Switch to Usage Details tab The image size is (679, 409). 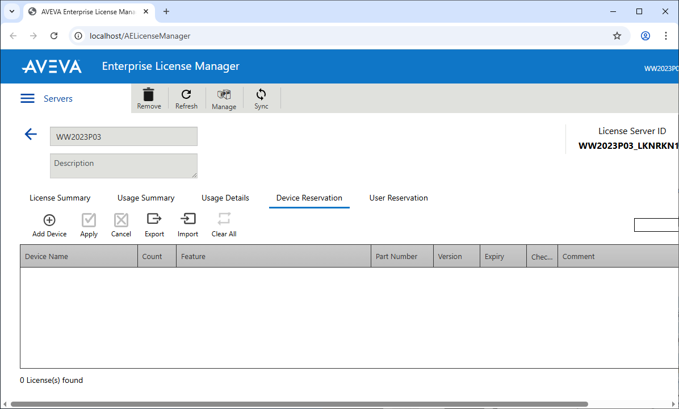coord(225,198)
